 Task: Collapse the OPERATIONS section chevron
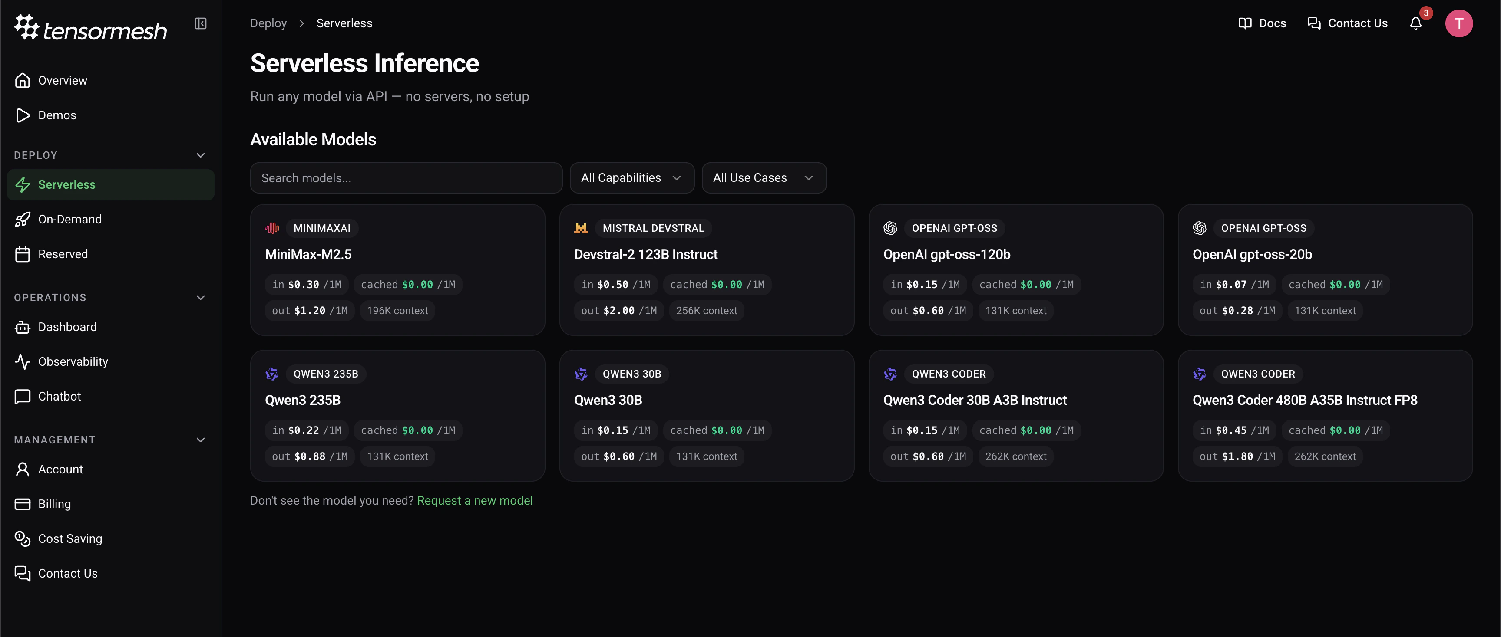point(201,298)
